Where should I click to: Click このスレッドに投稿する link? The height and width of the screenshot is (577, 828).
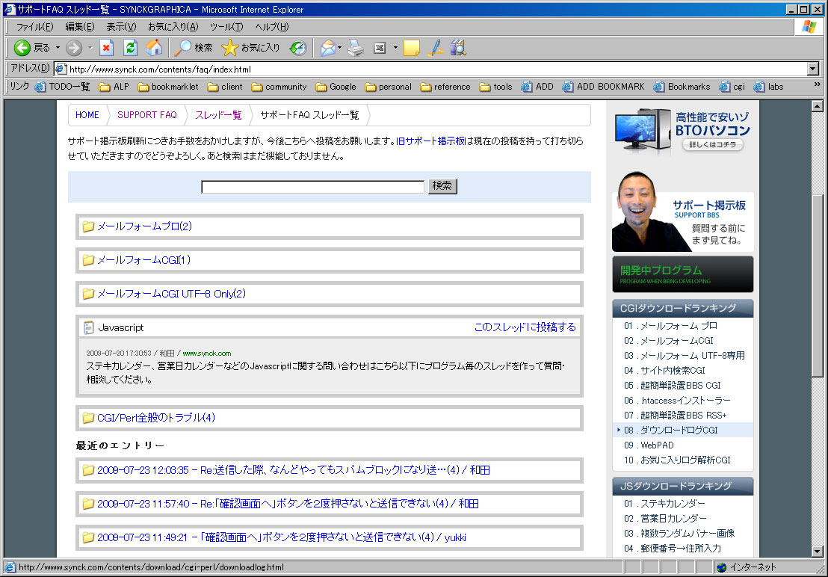525,327
